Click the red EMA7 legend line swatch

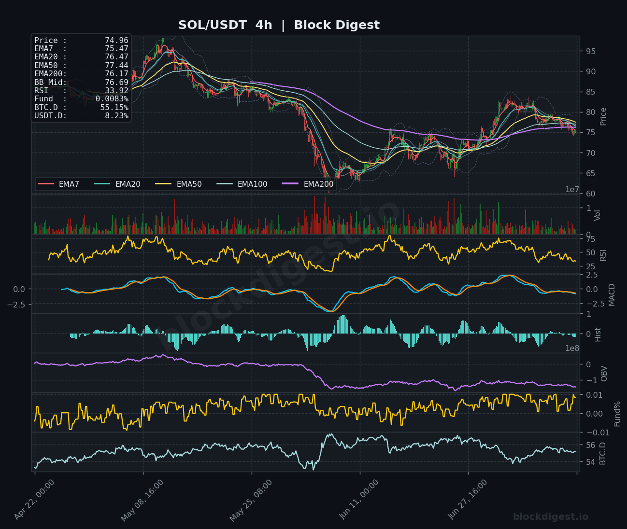coord(46,184)
